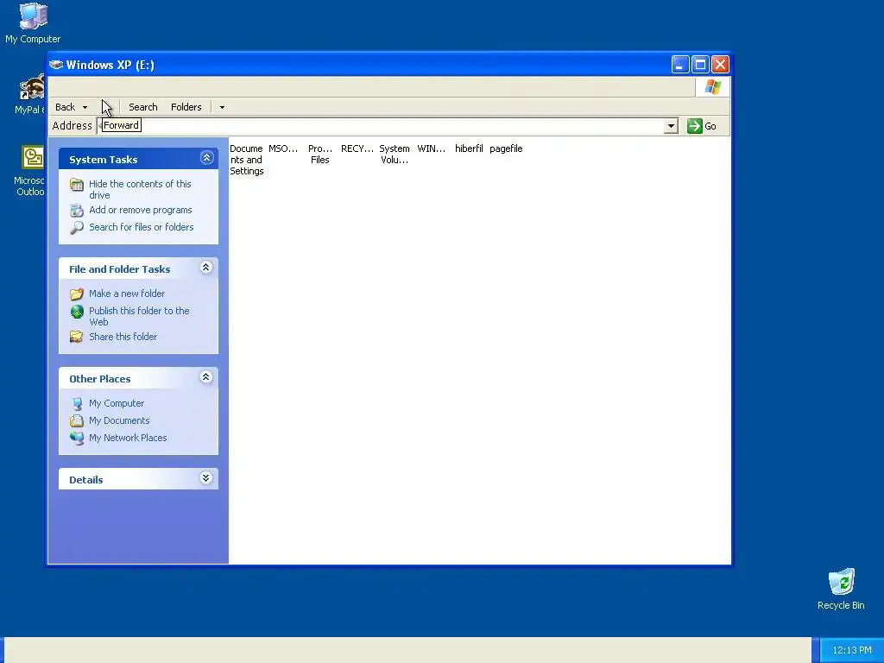Collapse the File and Folder Tasks panel

pos(205,268)
